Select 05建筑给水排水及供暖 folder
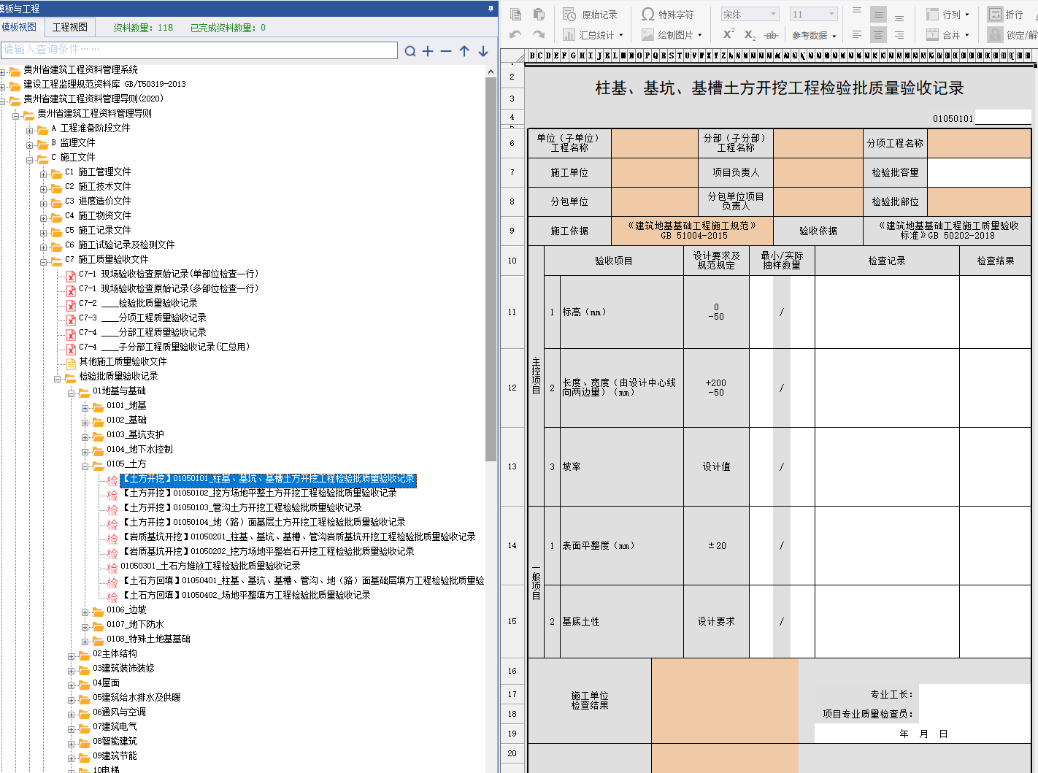This screenshot has width=1038, height=773. click(137, 697)
